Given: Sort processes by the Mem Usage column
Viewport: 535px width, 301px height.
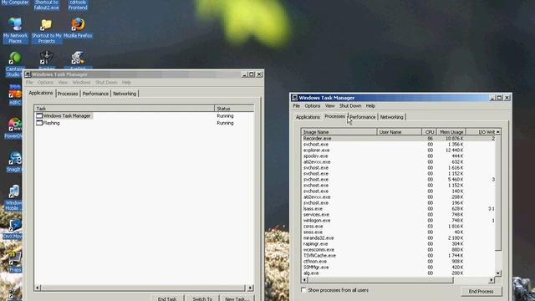Looking at the screenshot, I should click(451, 132).
